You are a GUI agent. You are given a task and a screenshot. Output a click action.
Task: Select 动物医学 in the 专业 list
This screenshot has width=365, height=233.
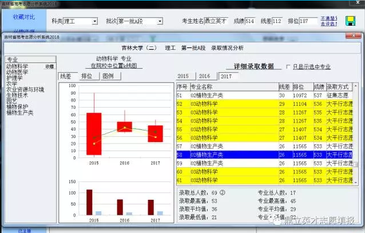[x=17, y=72]
